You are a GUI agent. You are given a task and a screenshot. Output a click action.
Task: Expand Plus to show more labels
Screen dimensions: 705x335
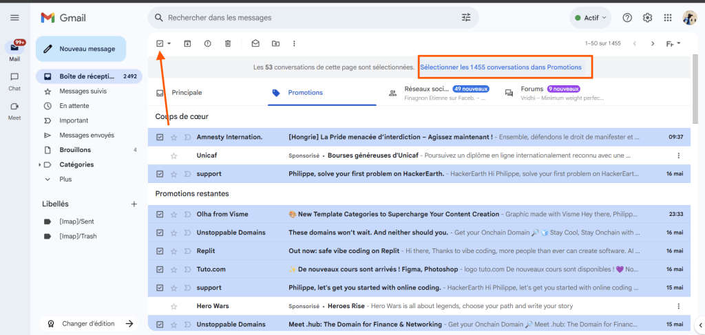(65, 179)
